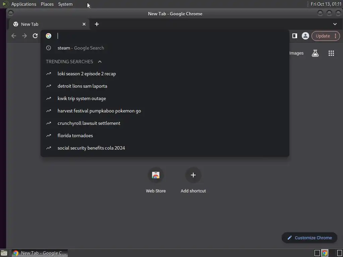Click the Google logo in the address bar
This screenshot has height=257, width=343.
tap(49, 36)
